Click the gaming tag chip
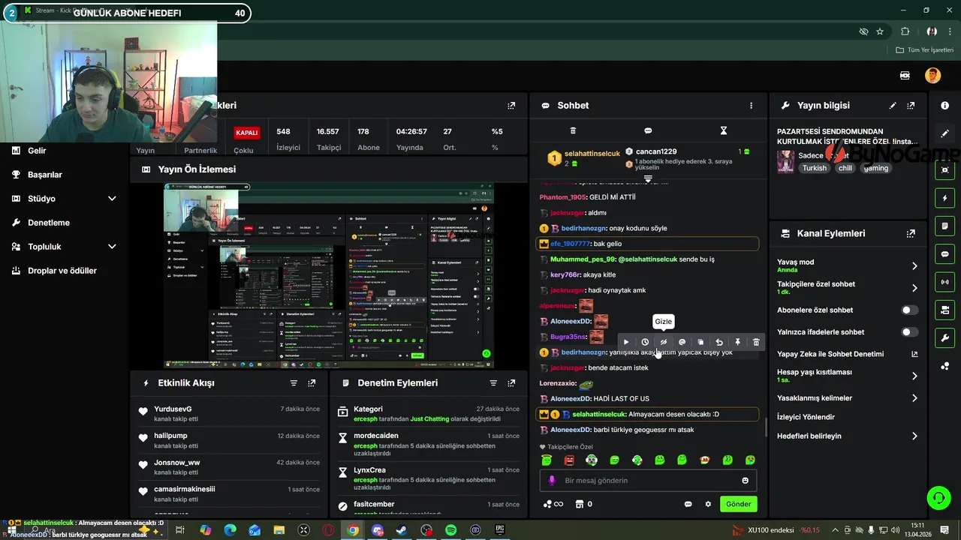 click(x=875, y=168)
